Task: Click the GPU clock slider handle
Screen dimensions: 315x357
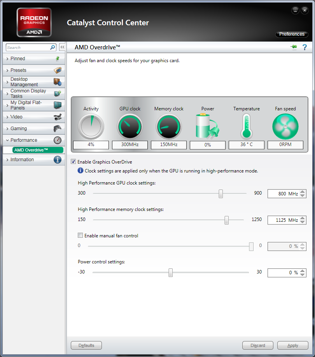Action: point(220,194)
